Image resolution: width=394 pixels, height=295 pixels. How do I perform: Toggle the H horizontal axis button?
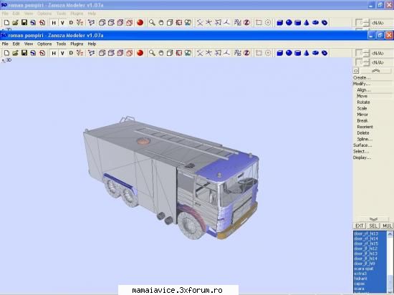tap(54, 53)
